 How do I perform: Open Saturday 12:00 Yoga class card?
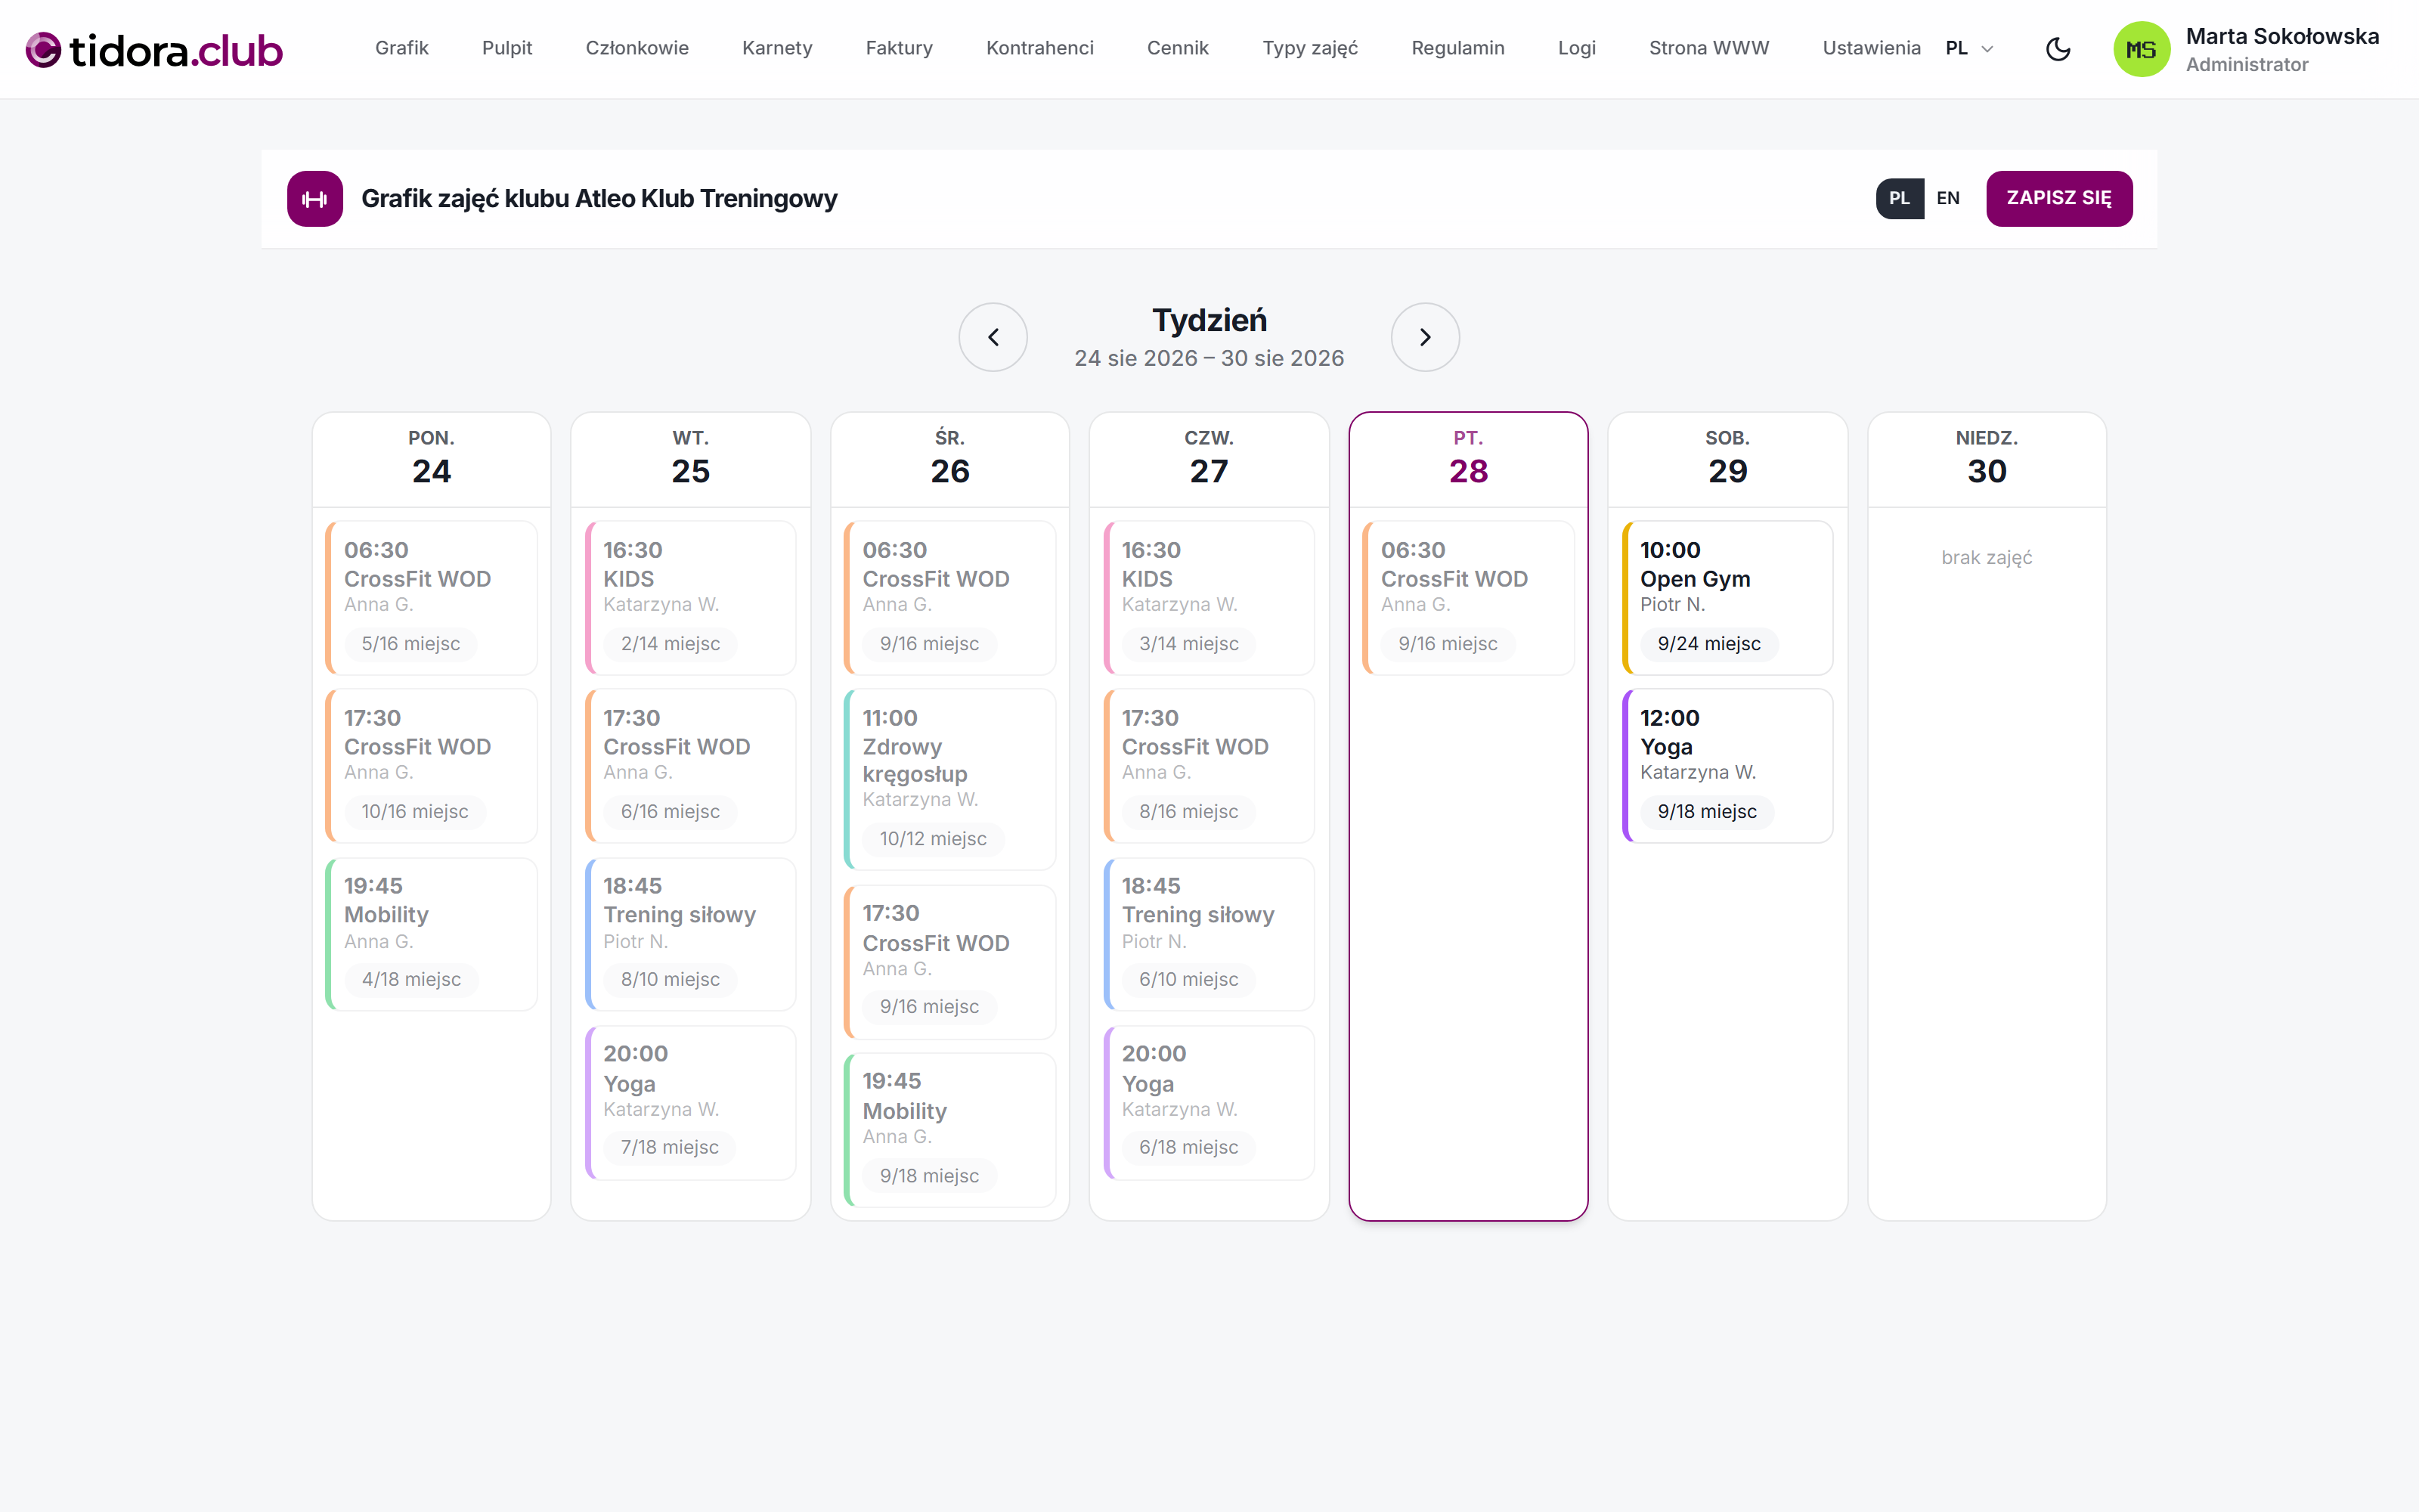coord(1727,765)
